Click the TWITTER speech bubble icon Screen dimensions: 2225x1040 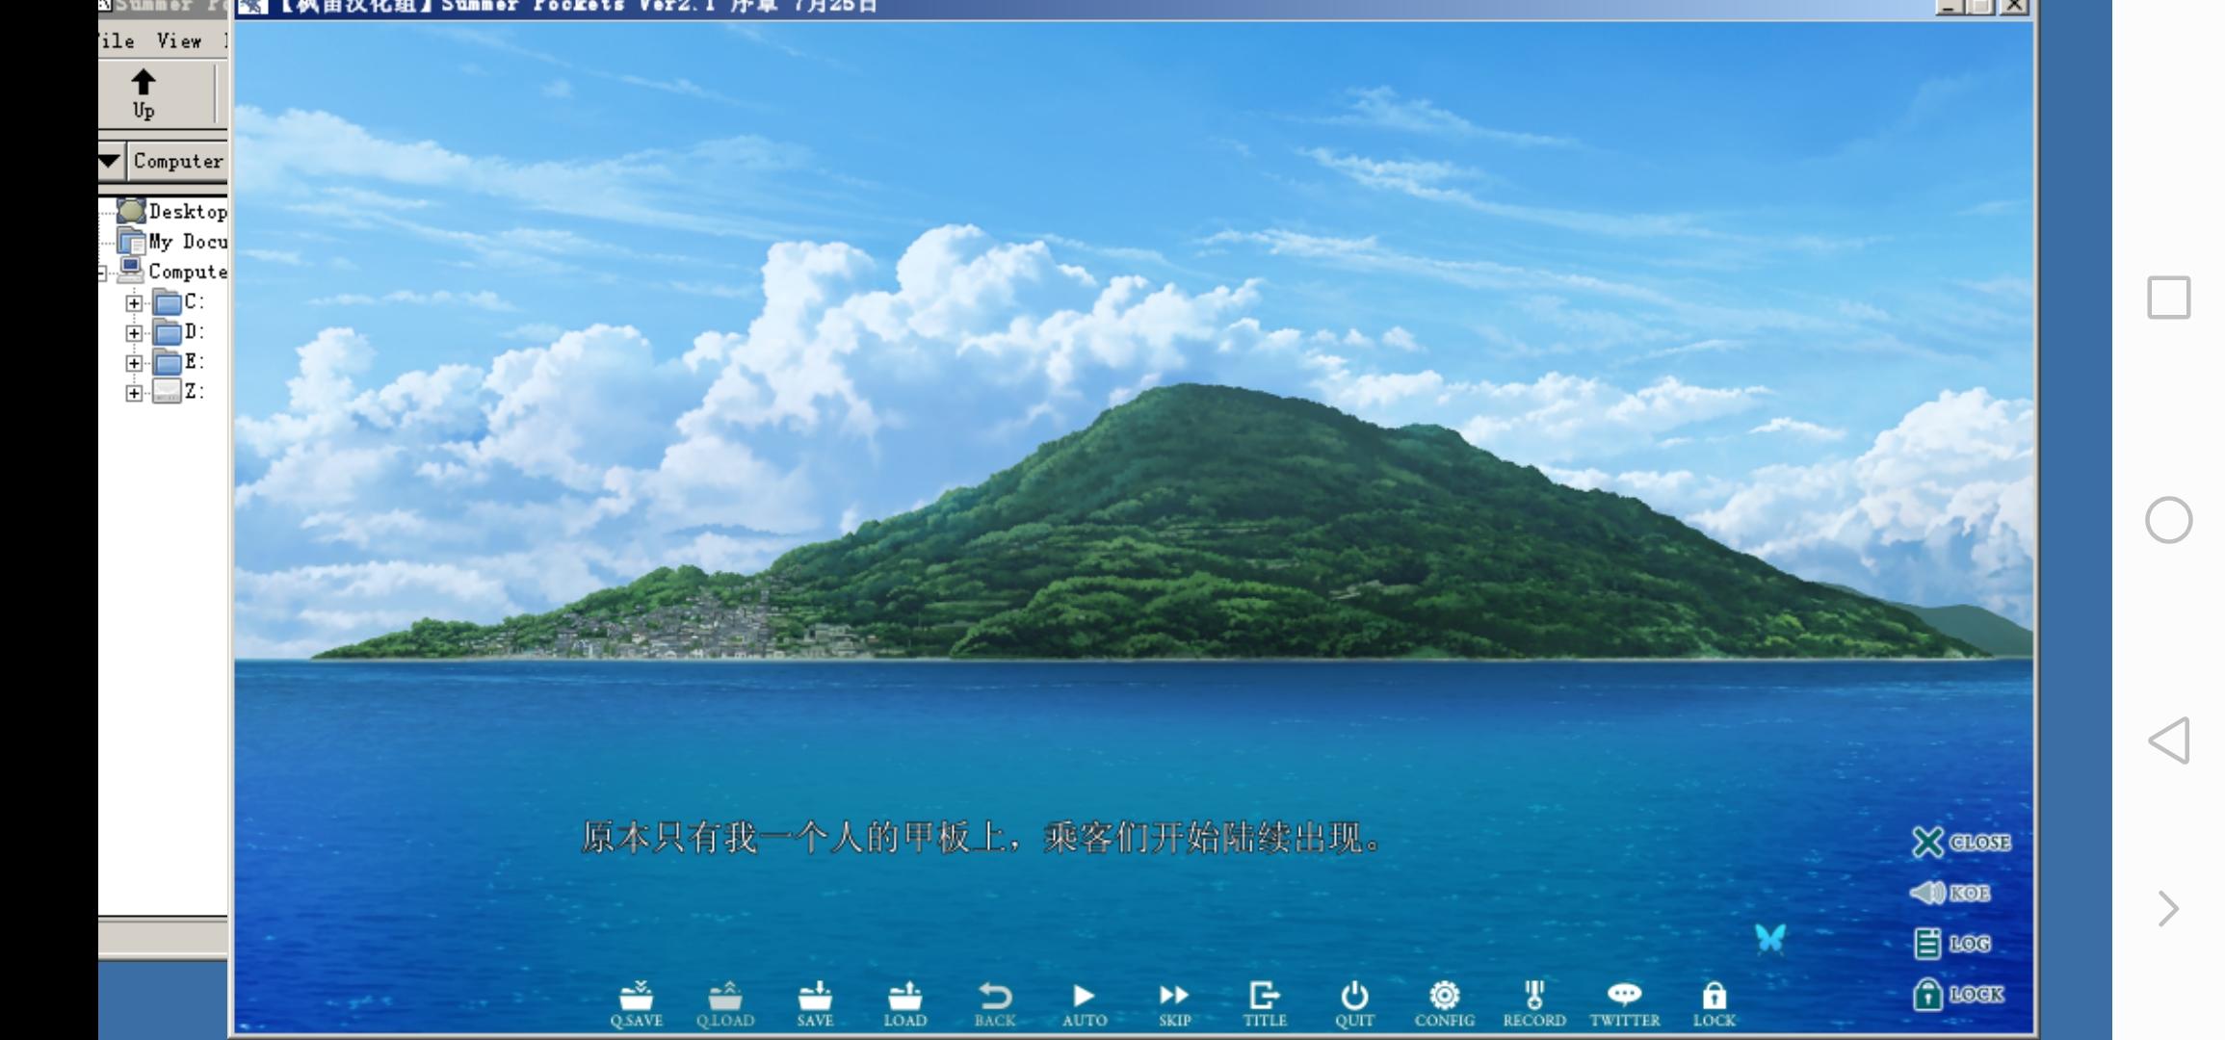click(1624, 1003)
